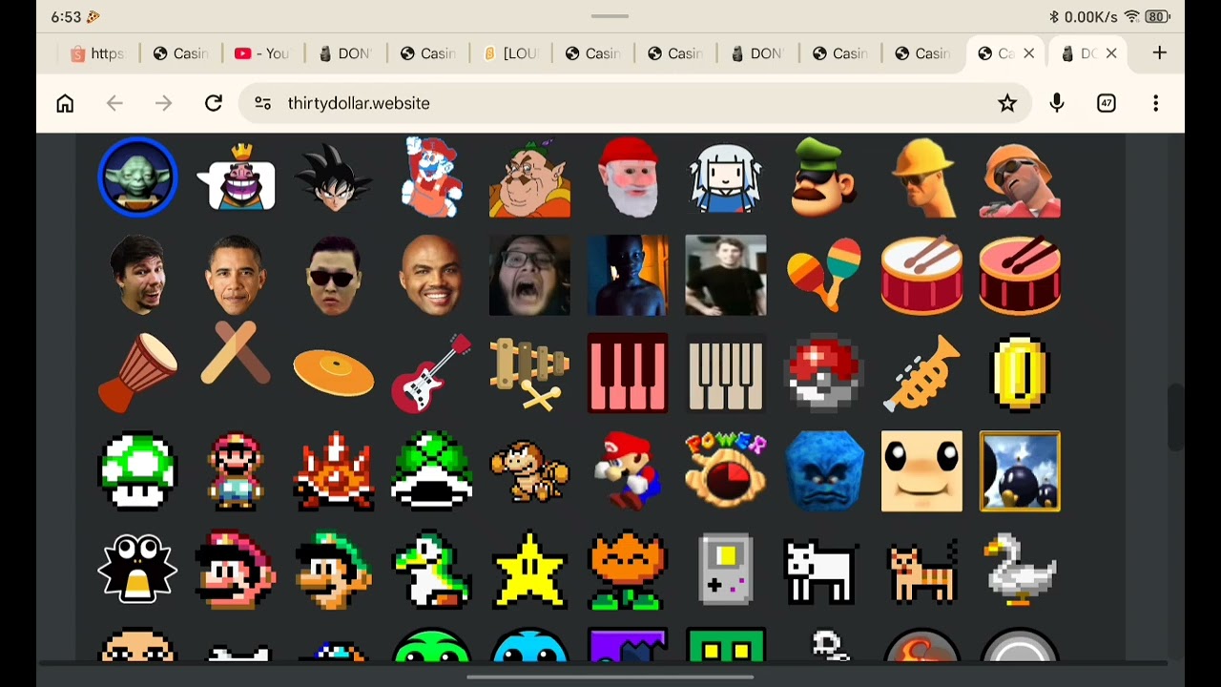Choose the wooden xylophone with mallets

[x=529, y=373]
